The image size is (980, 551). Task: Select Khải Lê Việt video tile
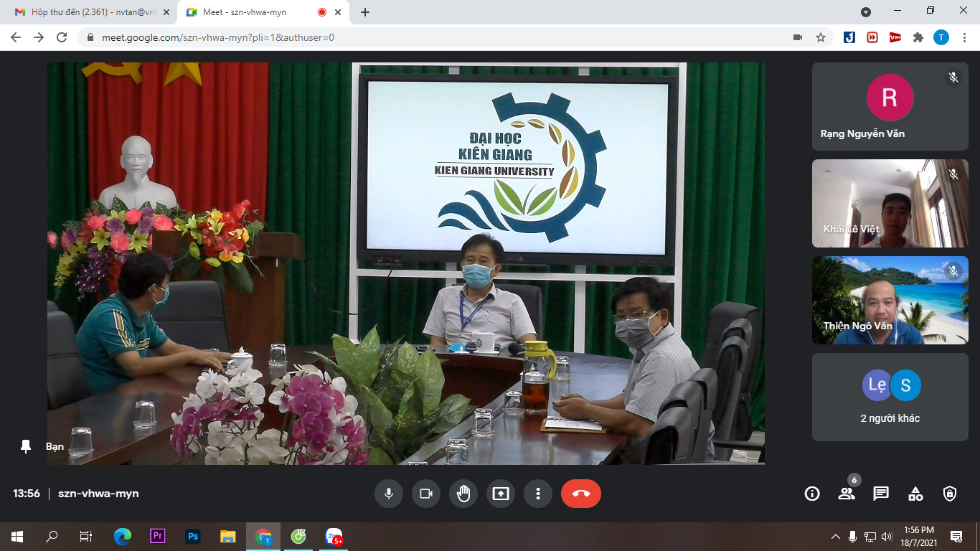pyautogui.click(x=890, y=203)
